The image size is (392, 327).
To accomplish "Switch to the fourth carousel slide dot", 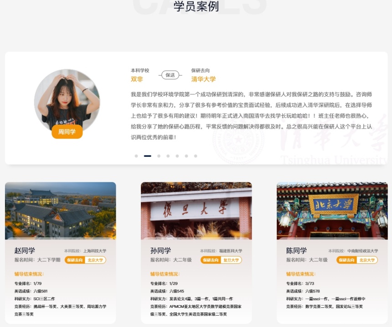I will point(168,156).
